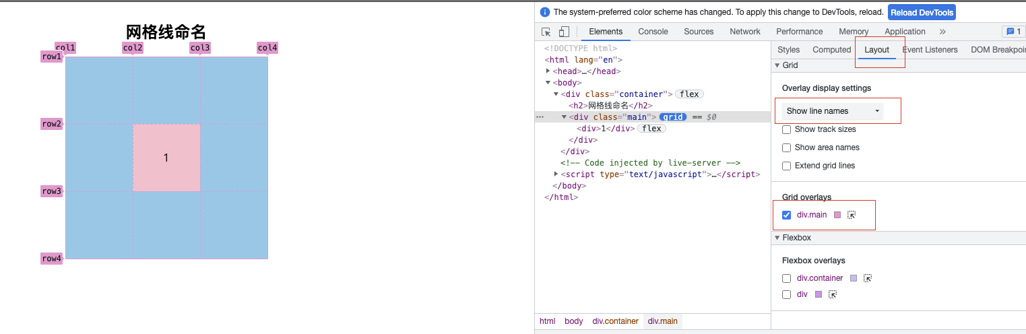
Task: Select the Layout sidebar tab
Action: tap(877, 50)
